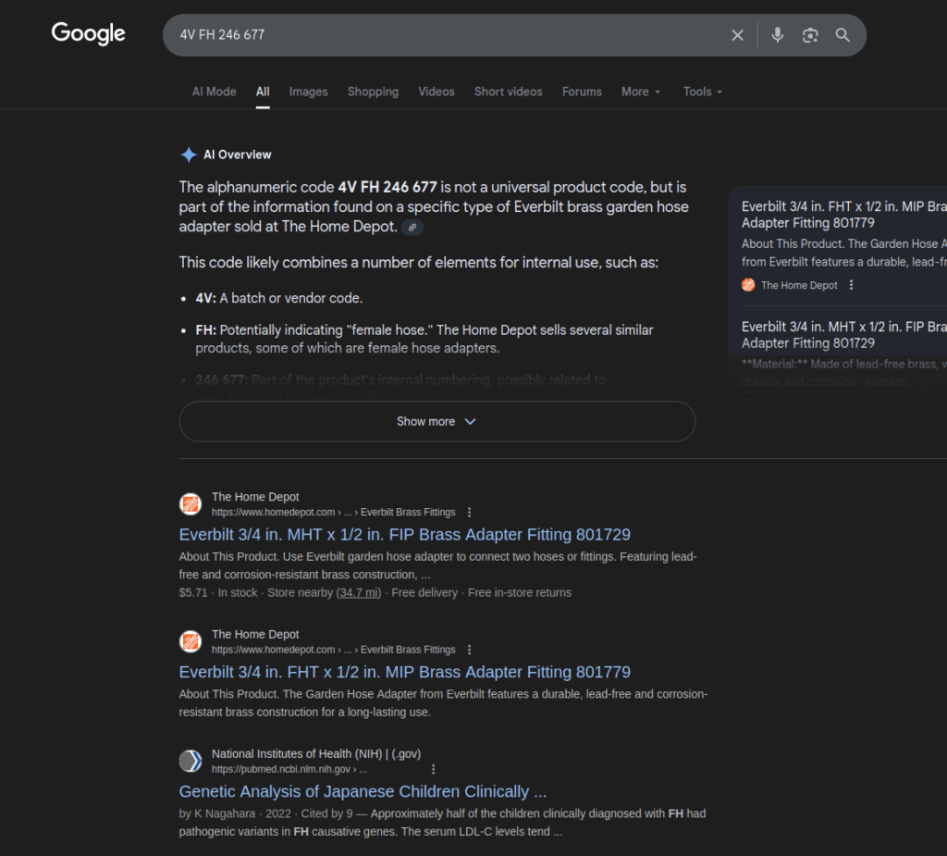Click the Google logo
Viewport: 947px width, 856px height.
pyautogui.click(x=88, y=33)
